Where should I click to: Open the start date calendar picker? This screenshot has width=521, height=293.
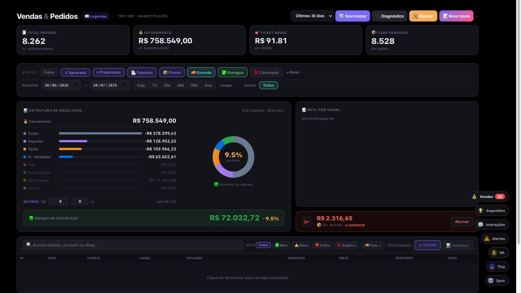(x=76, y=85)
